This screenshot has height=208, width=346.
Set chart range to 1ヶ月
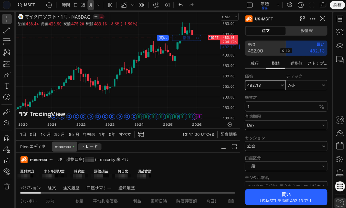(x=45, y=134)
